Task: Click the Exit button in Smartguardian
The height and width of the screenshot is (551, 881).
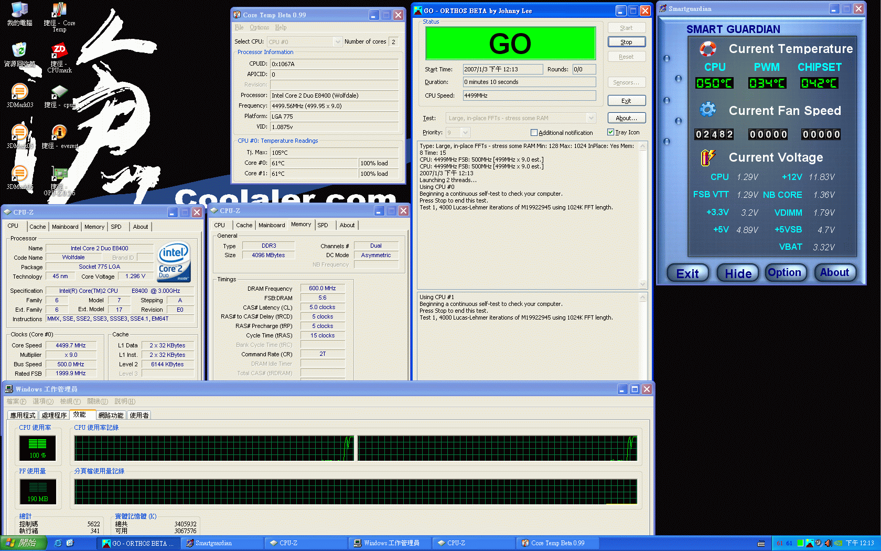Action: [x=687, y=273]
